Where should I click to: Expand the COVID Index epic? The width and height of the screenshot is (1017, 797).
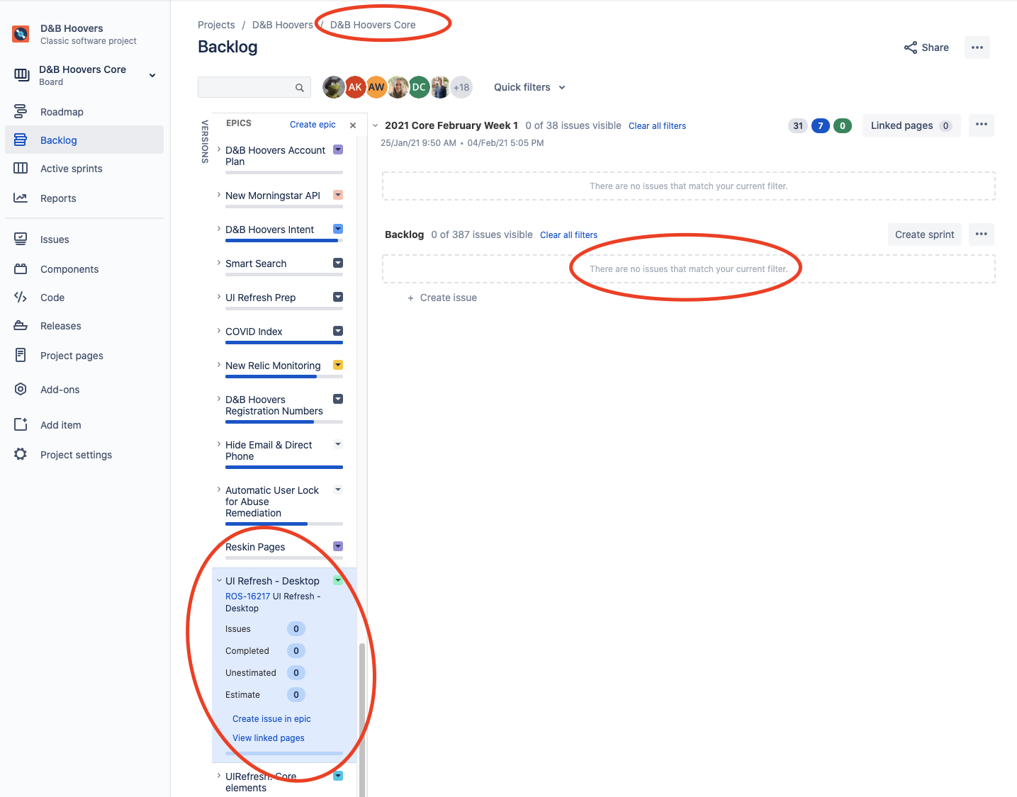[219, 331]
